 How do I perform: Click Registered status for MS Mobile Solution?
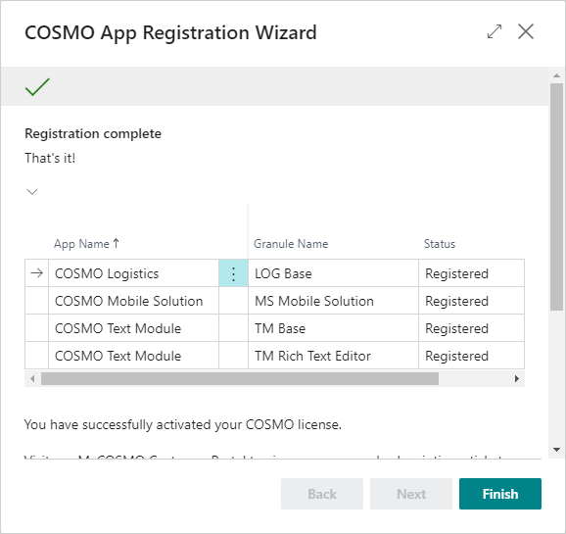pos(471,301)
